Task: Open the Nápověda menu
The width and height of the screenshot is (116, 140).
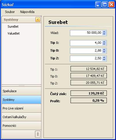Action: [x=27, y=12]
